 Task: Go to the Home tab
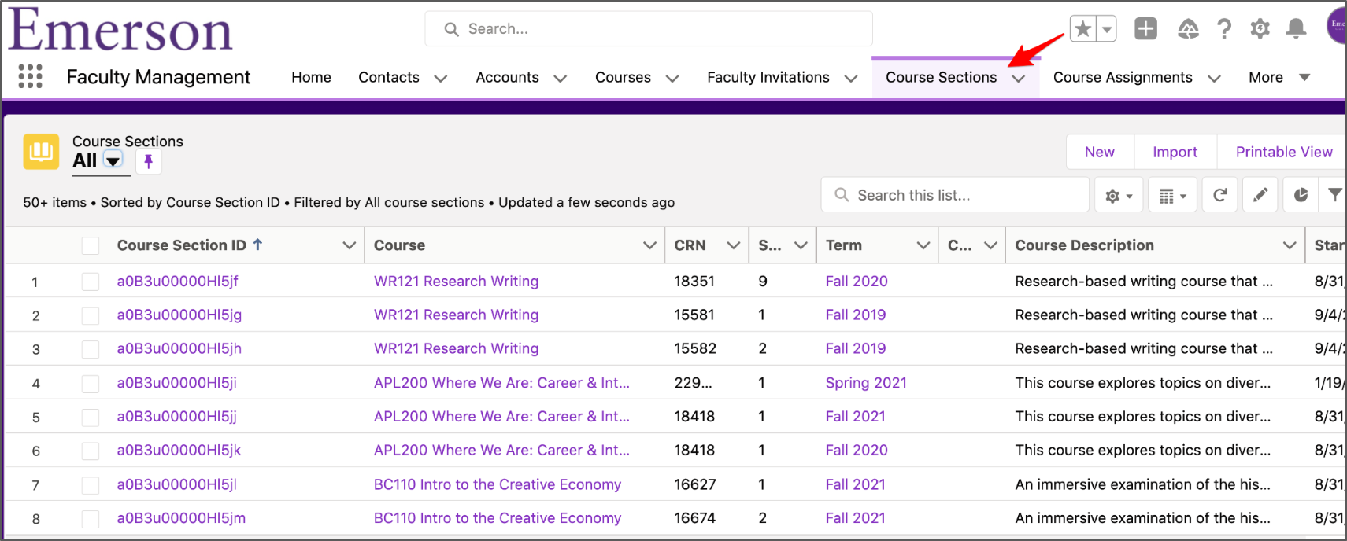(x=311, y=77)
